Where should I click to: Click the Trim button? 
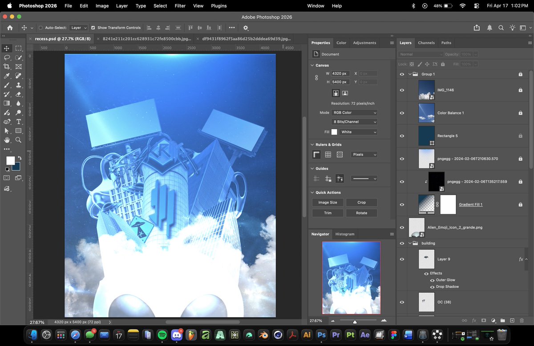pos(328,213)
